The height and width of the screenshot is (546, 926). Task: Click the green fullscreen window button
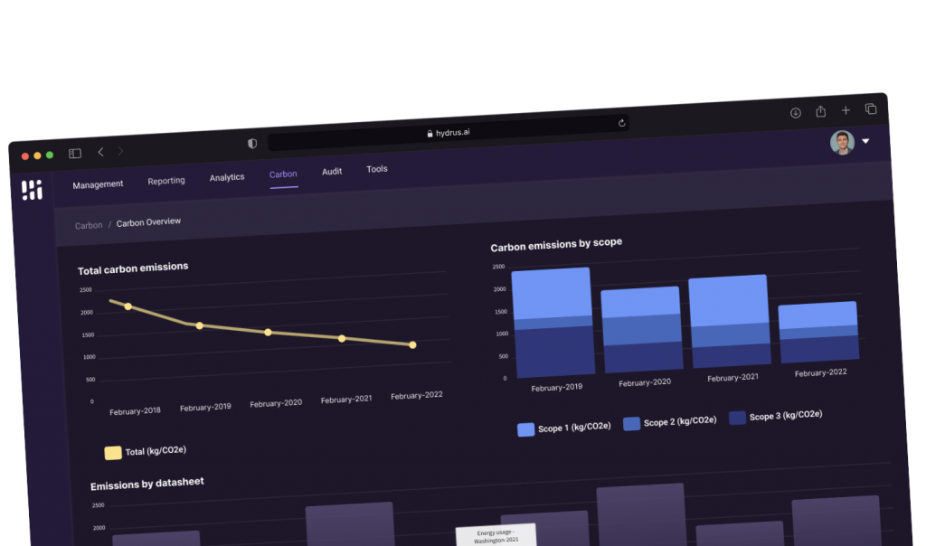(50, 155)
